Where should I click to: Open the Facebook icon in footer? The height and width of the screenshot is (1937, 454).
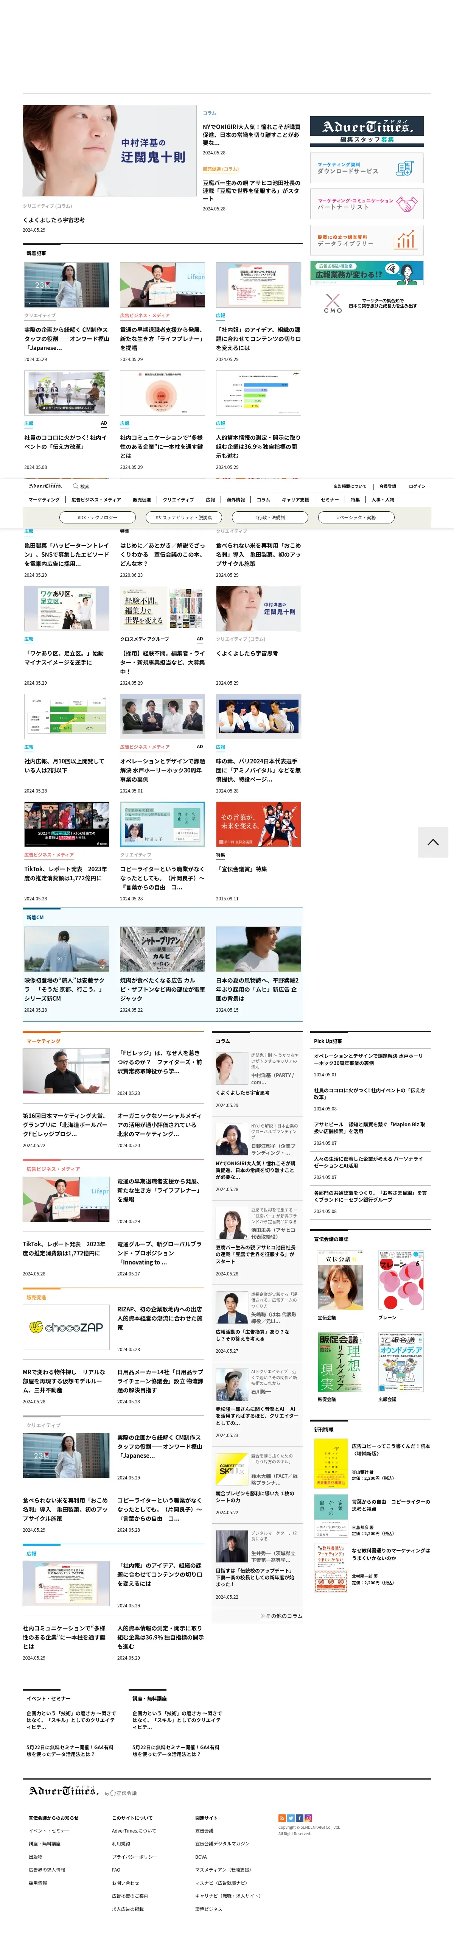pyautogui.click(x=300, y=1818)
